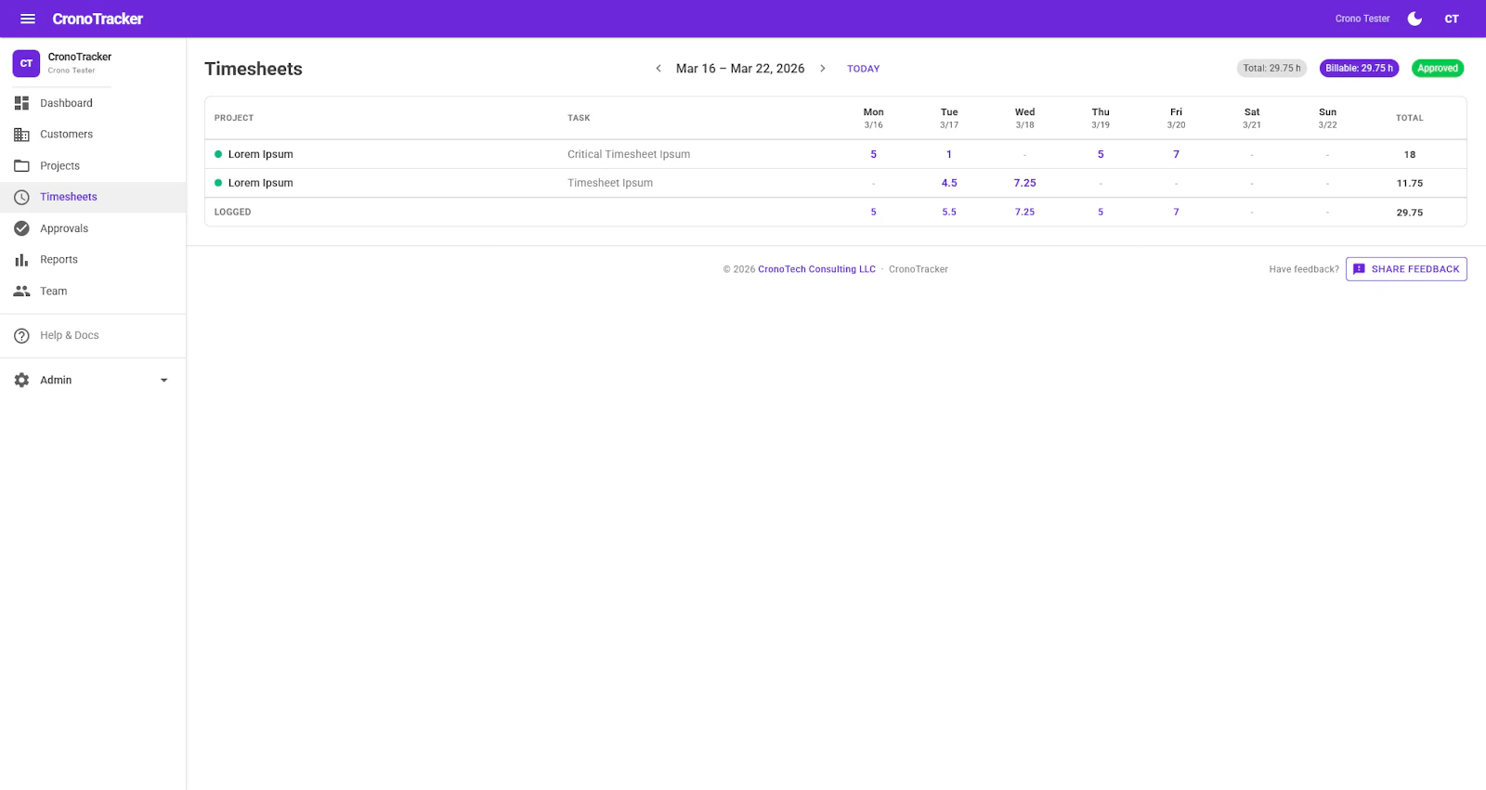Click the Reports bar chart icon
The width and height of the screenshot is (1486, 790).
(x=21, y=260)
